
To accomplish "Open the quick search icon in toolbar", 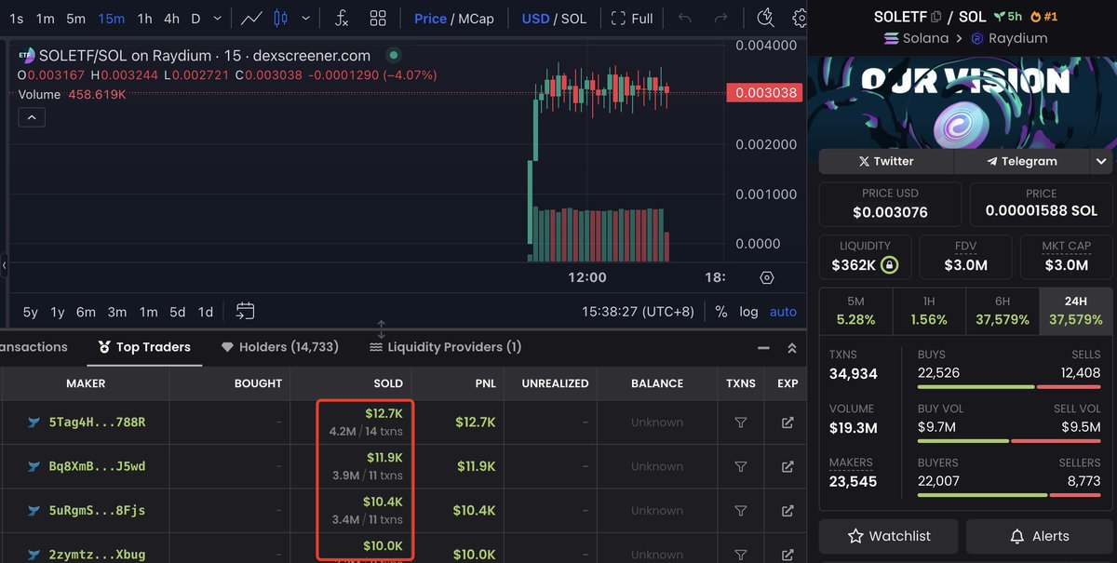I will coord(765,18).
